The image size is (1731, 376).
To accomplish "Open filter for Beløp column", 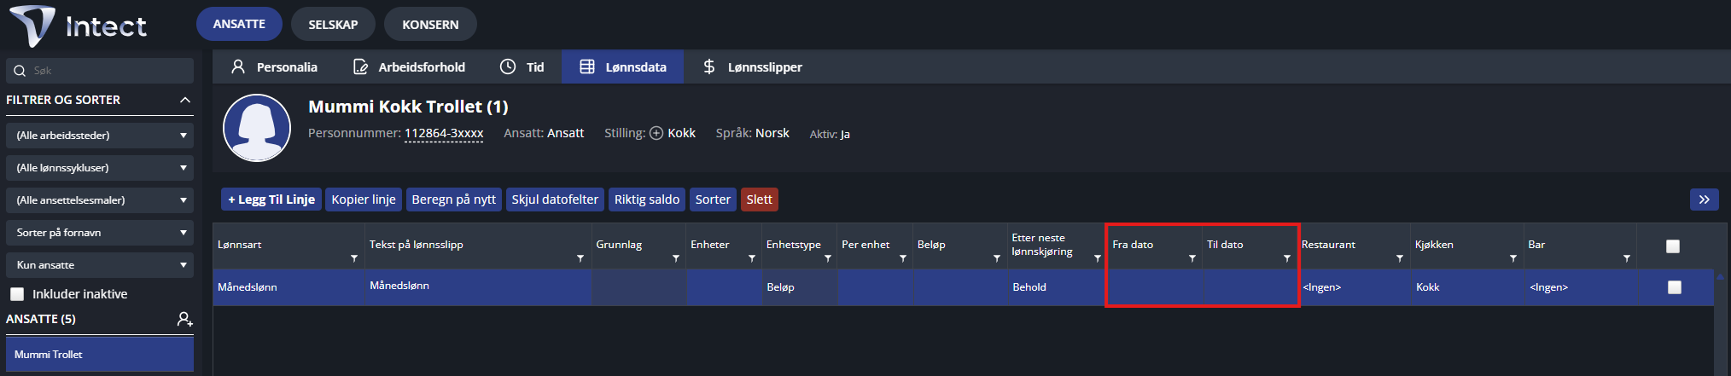I will (x=997, y=258).
